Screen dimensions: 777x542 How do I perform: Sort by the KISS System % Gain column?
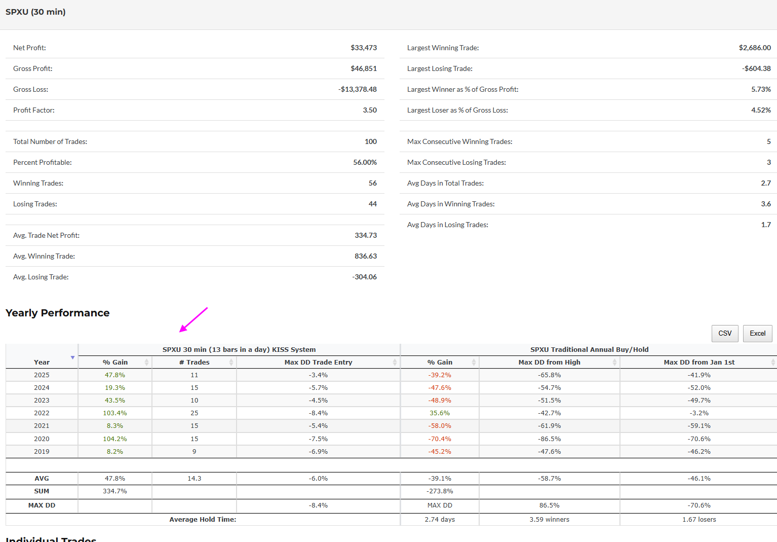(115, 362)
